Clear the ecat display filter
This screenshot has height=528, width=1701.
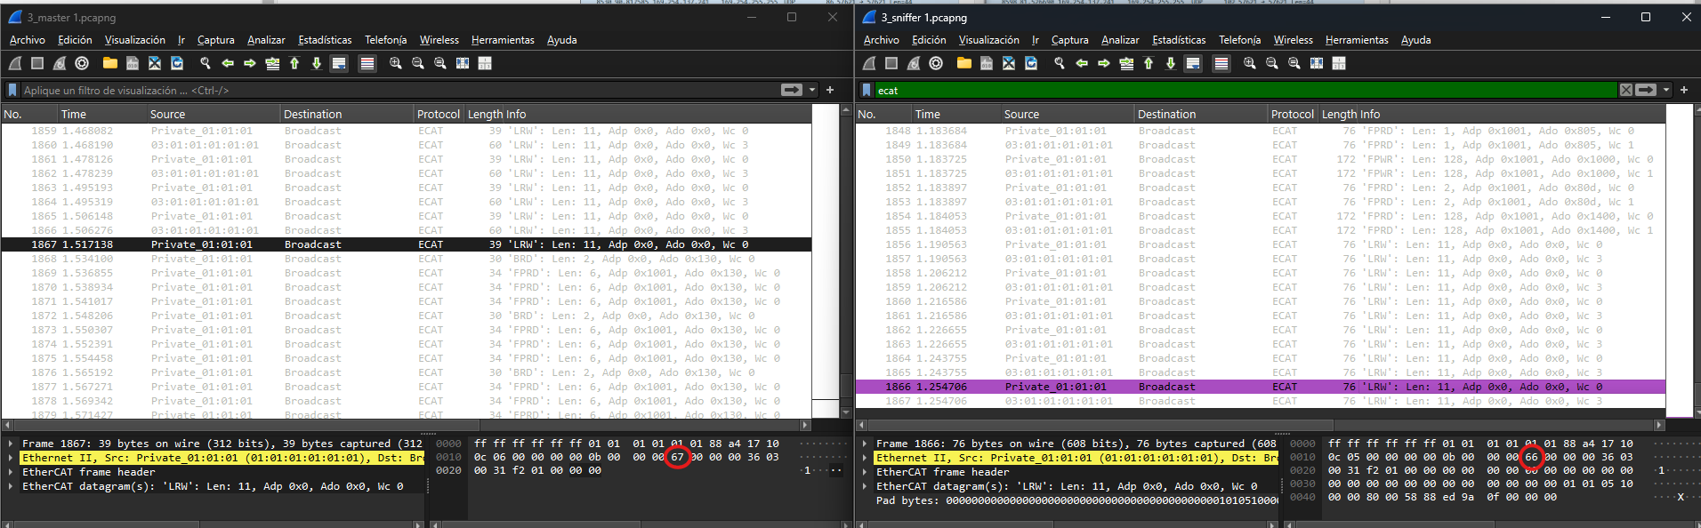click(x=1625, y=90)
